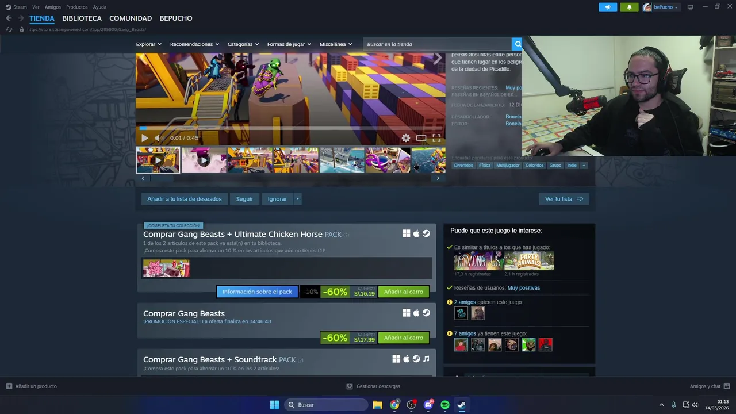Click Añadir un producto
The width and height of the screenshot is (736, 414).
32,386
